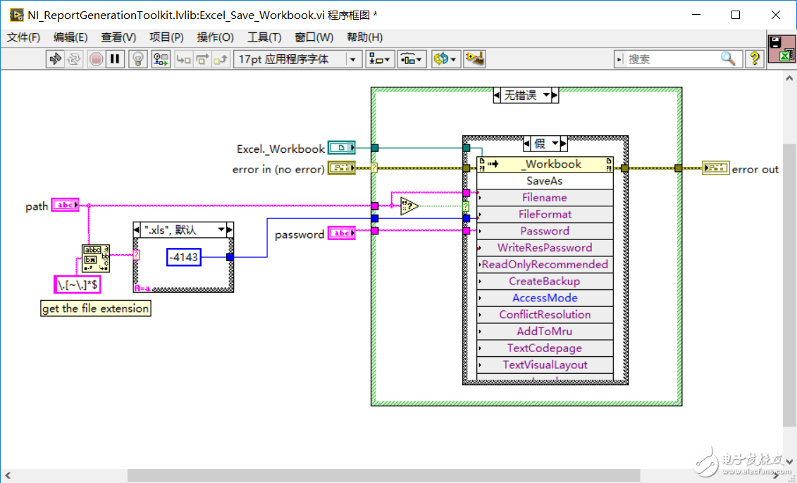
Task: Click the _Workbook invoke node header
Action: (x=545, y=164)
